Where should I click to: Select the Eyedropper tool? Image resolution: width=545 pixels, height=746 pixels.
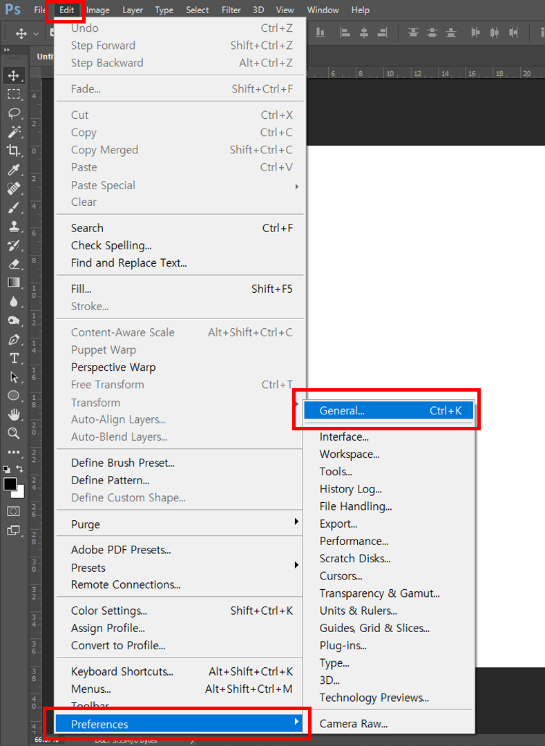click(13, 169)
